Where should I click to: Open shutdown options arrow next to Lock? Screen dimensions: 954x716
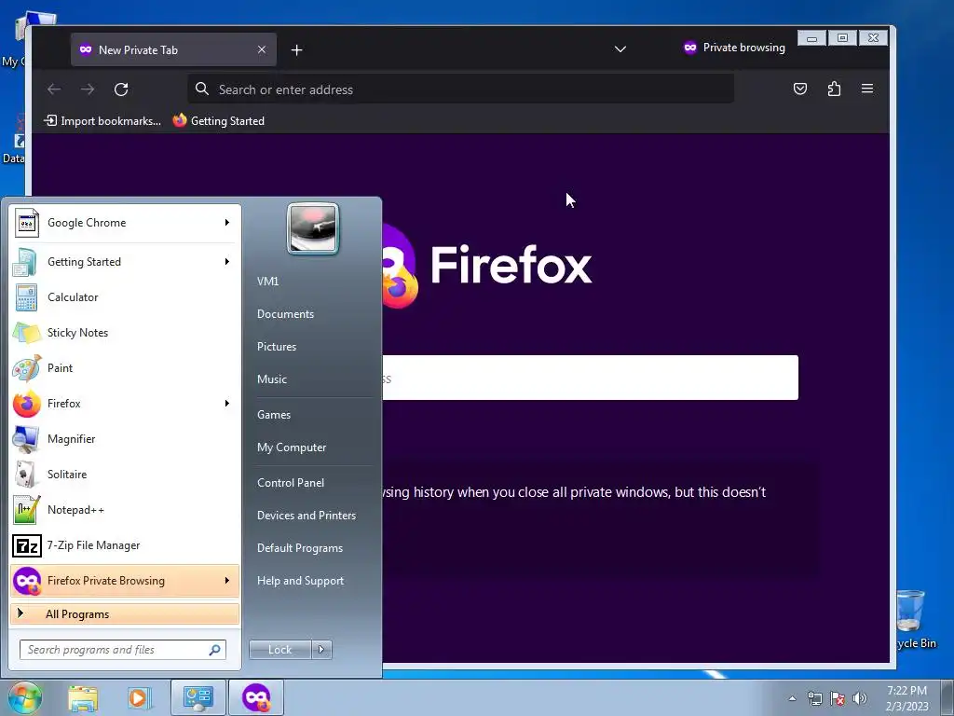point(321,650)
